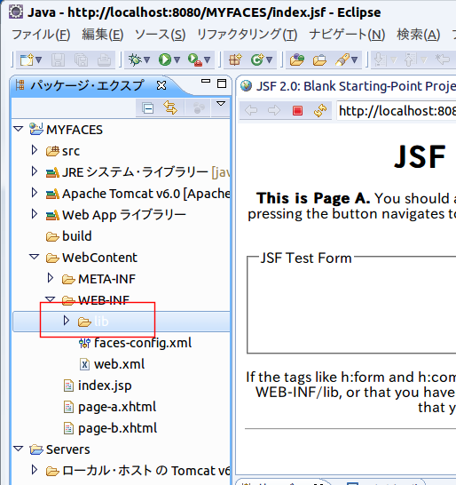Image resolution: width=456 pixels, height=485 pixels.
Task: Open the Package Explorer view menu triangle
Action: click(221, 104)
